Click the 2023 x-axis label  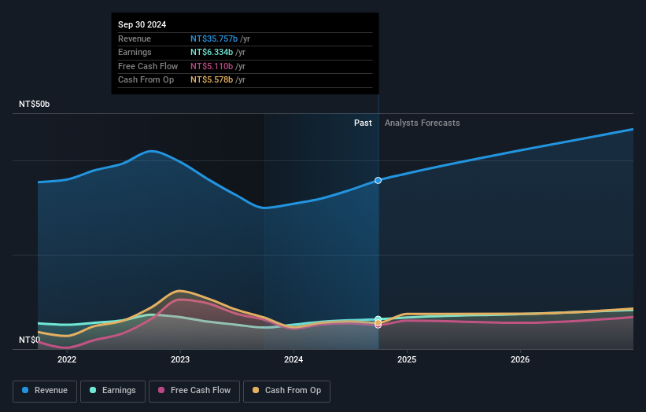point(180,359)
